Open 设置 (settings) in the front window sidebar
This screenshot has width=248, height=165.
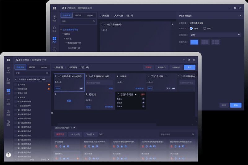pyautogui.click(x=8, y=123)
